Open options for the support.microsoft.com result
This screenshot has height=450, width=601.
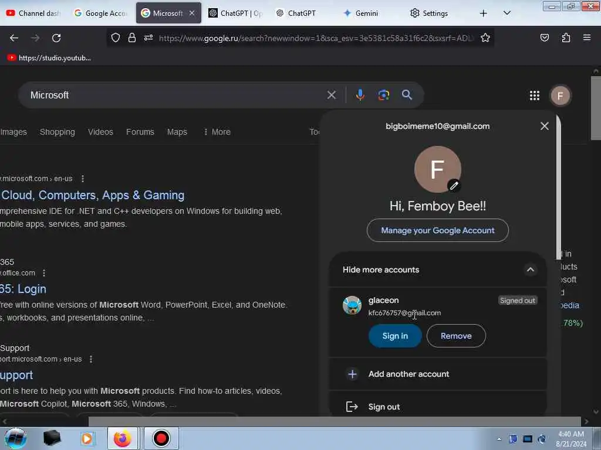pos(91,359)
